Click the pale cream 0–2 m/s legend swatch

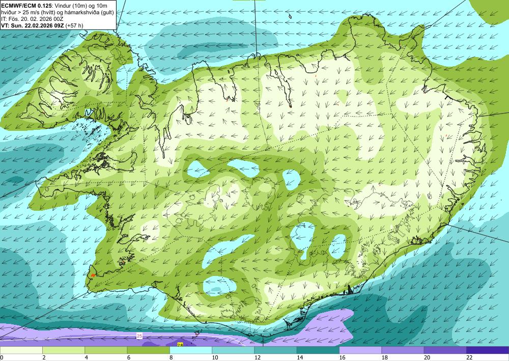point(21,350)
